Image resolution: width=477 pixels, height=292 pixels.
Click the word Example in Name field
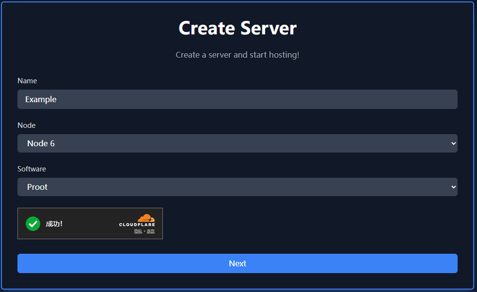click(41, 99)
